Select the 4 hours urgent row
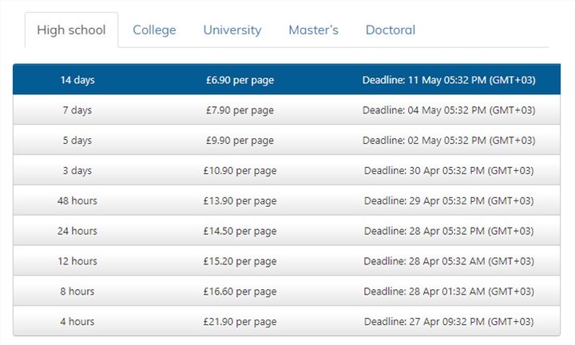This screenshot has height=345, width=575. pyautogui.click(x=287, y=321)
